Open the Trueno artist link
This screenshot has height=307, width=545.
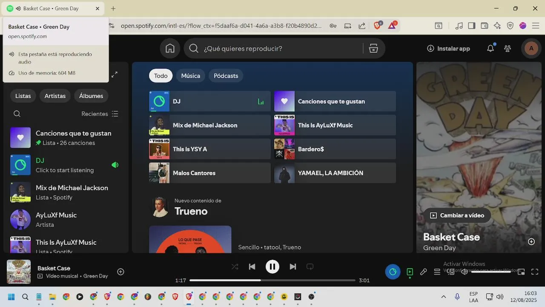point(191,211)
